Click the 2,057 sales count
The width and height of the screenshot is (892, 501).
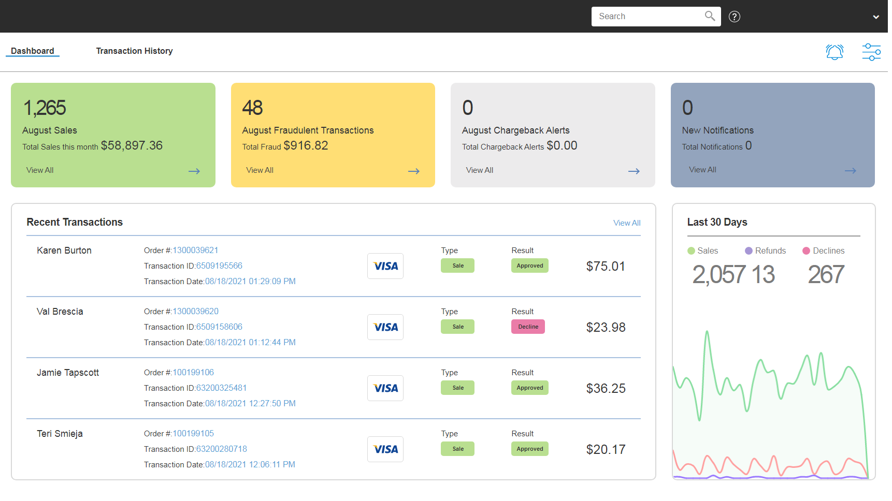click(719, 275)
